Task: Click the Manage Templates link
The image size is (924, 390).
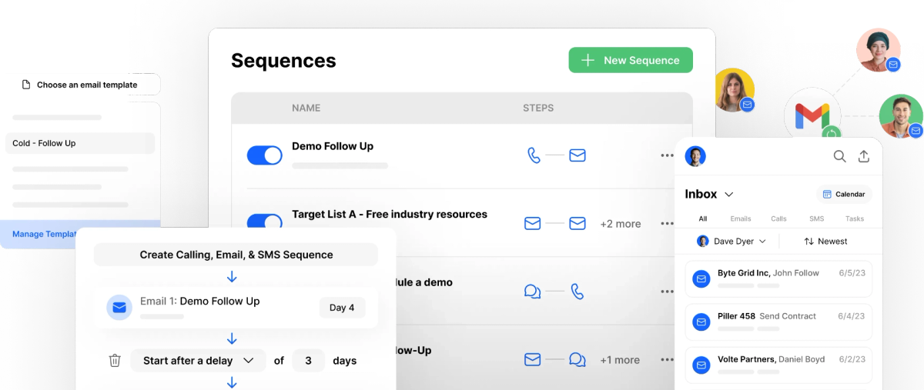Action: click(44, 234)
